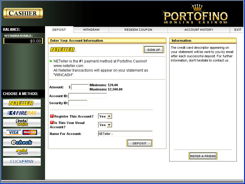Screen dimensions: 245x184
Task: Select Visa MasterCard payment method
Action: point(22,133)
